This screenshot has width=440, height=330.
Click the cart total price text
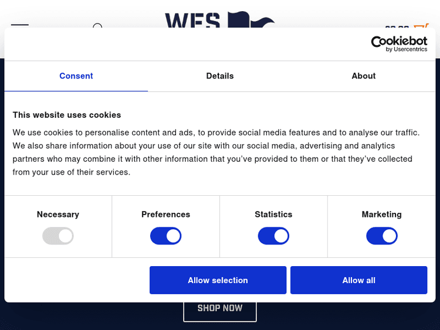pos(397,26)
